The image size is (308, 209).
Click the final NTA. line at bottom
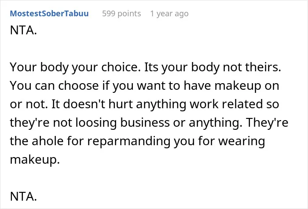(23, 196)
